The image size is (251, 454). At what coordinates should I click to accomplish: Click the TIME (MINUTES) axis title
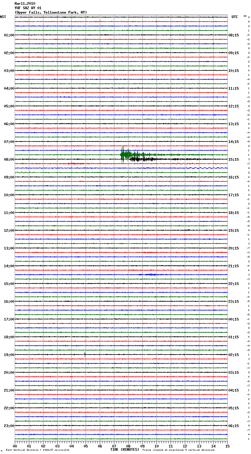tap(125, 450)
